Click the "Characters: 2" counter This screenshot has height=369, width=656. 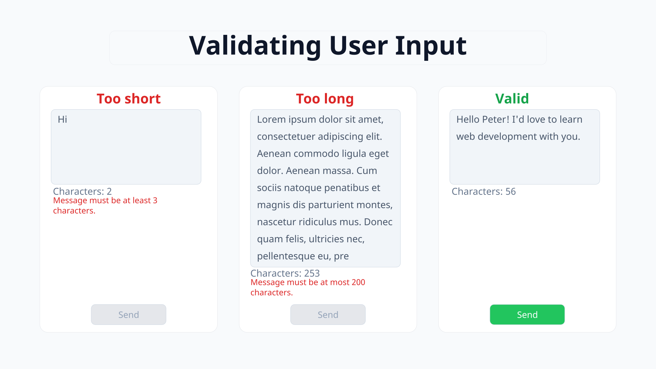[82, 191]
